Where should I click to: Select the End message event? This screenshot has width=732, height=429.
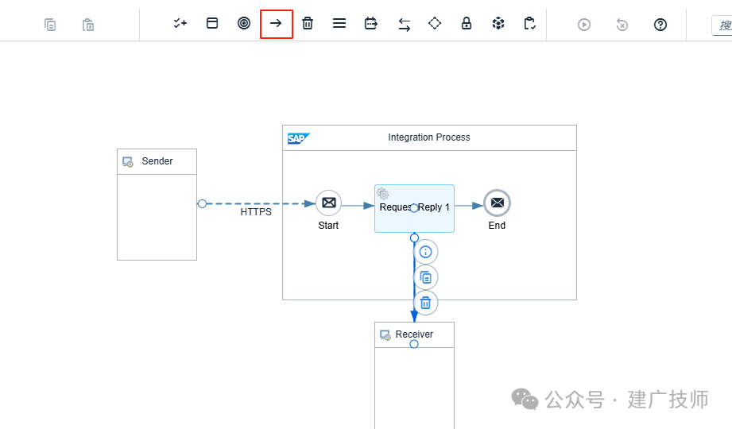(498, 203)
